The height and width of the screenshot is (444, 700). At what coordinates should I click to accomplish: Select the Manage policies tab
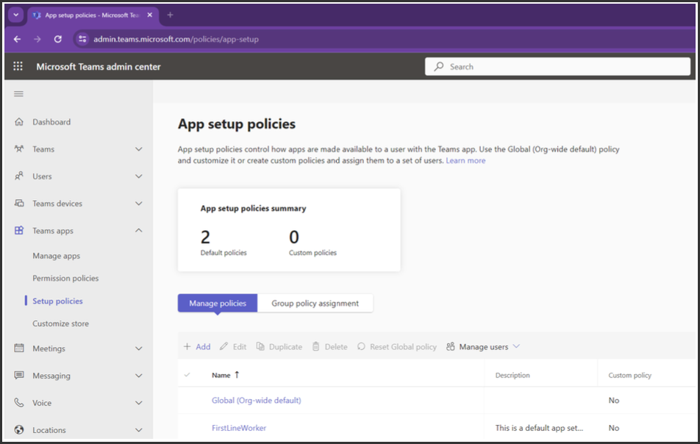tap(218, 303)
